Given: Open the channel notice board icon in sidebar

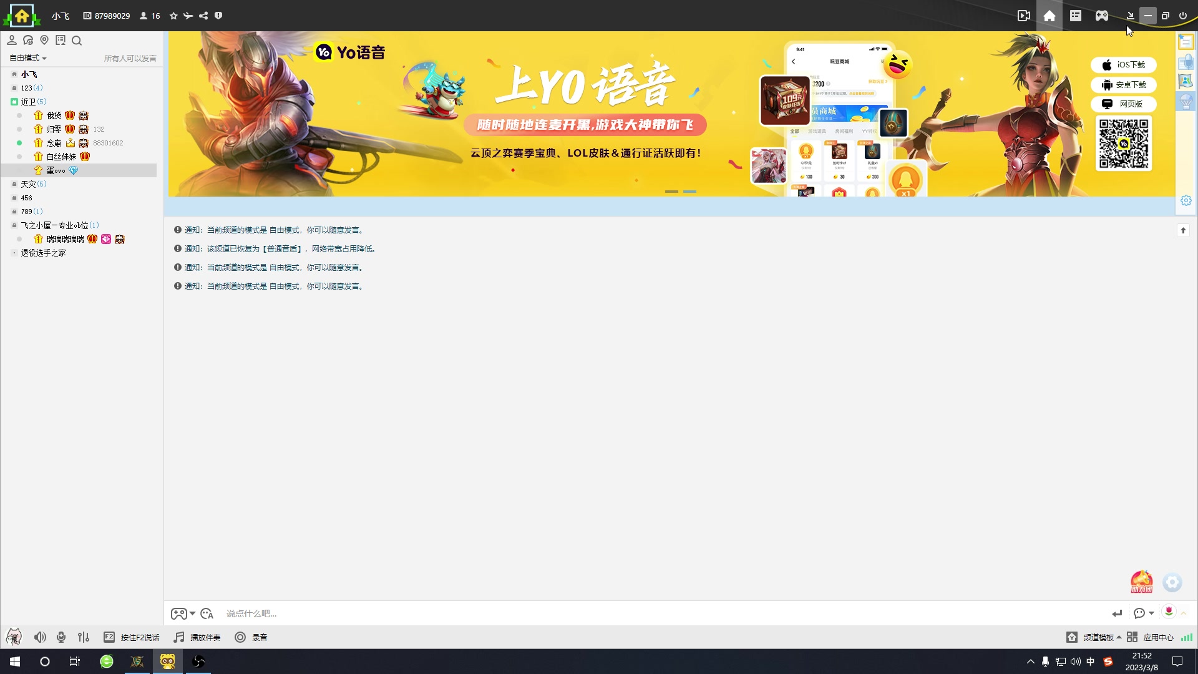Looking at the screenshot, I should [x=61, y=40].
